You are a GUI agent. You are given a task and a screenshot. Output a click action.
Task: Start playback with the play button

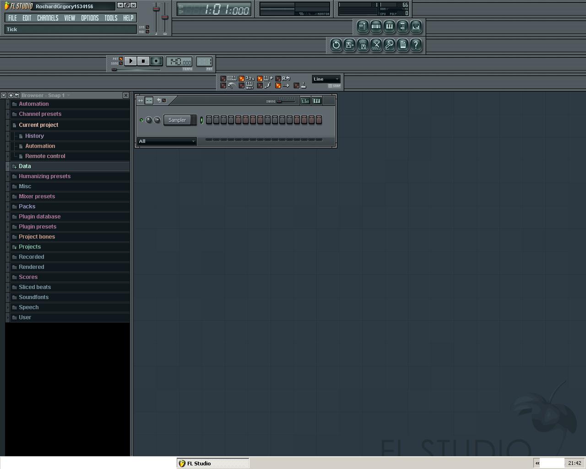130,61
